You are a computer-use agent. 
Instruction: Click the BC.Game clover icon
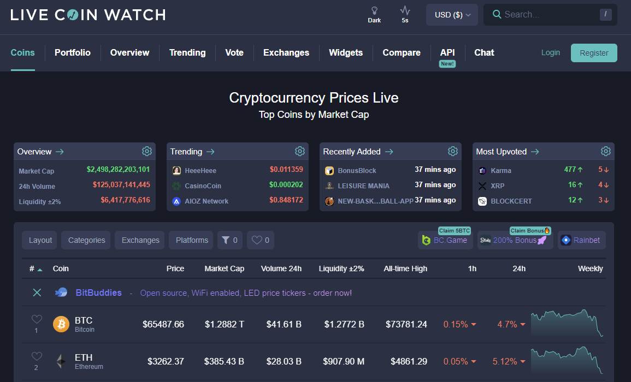tap(426, 240)
